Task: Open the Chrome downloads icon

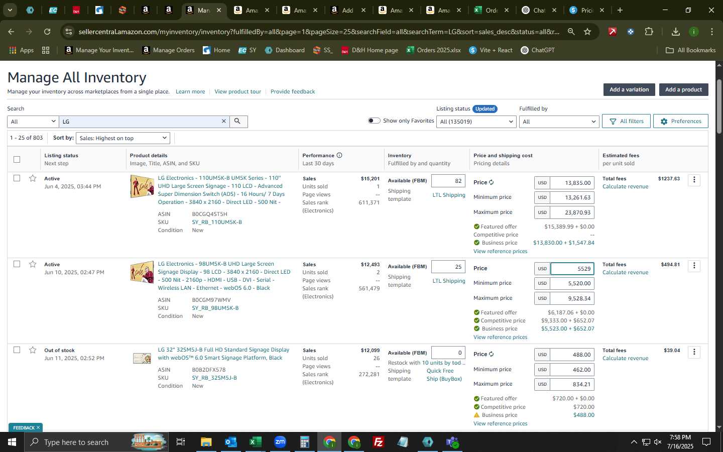Action: [675, 32]
